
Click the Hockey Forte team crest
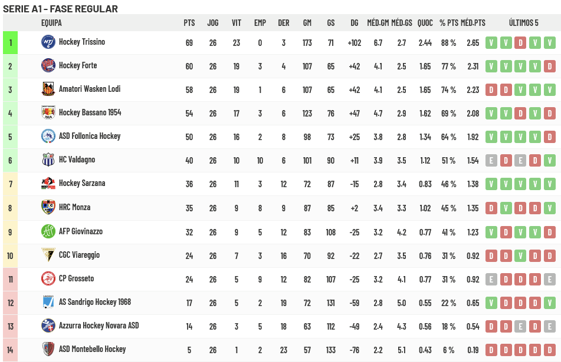pos(48,66)
